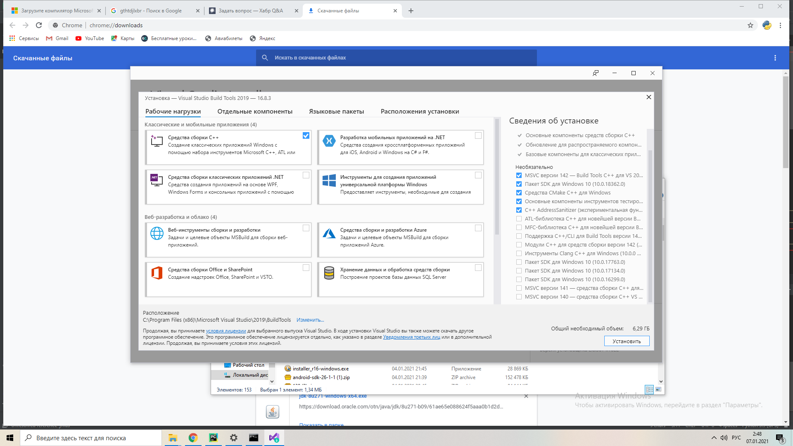793x446 pixels.
Task: Check the universal Windows platform workload
Action: pos(478,175)
